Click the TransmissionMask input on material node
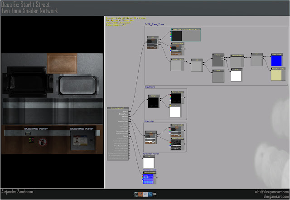This screenshot has width=290, height=200. (129, 131)
